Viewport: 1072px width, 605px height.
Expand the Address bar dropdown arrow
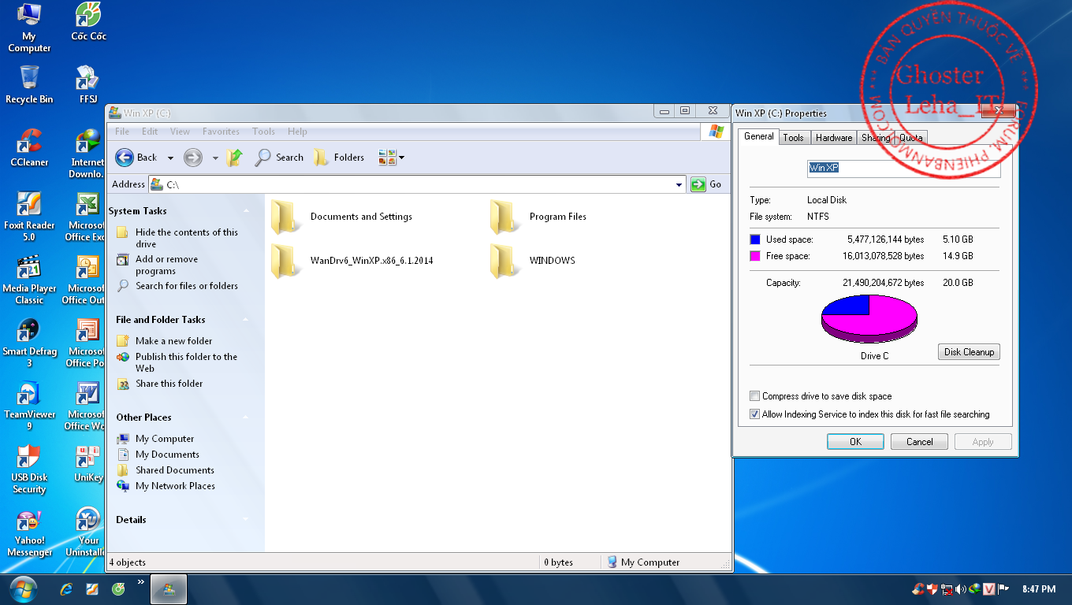[x=679, y=184]
